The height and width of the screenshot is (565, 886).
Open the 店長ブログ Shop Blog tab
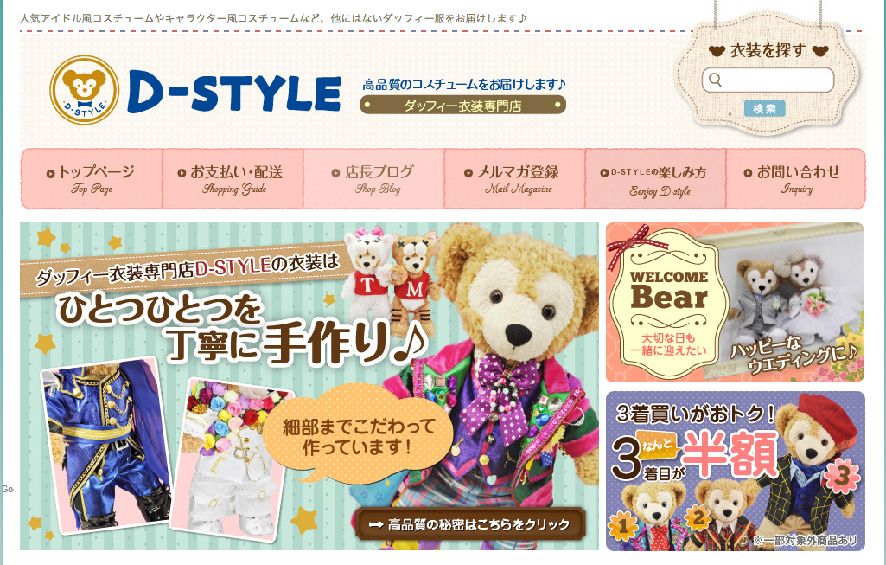pos(373,179)
